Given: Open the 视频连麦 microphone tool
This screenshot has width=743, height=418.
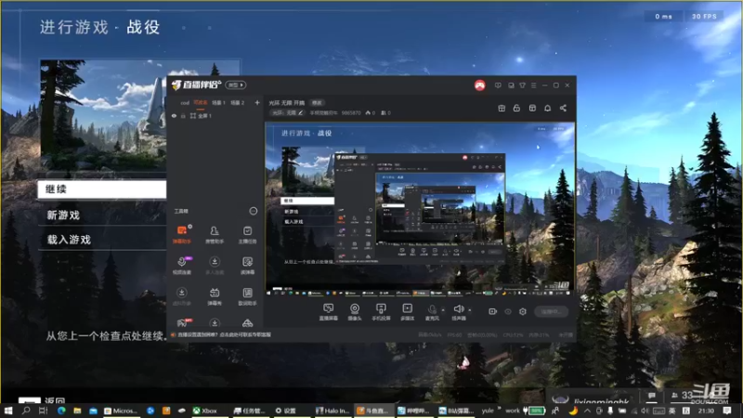Looking at the screenshot, I should (182, 265).
